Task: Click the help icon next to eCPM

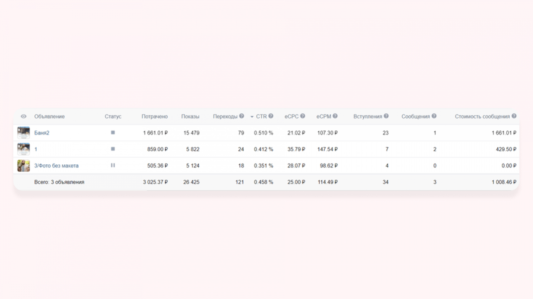Action: pos(335,116)
